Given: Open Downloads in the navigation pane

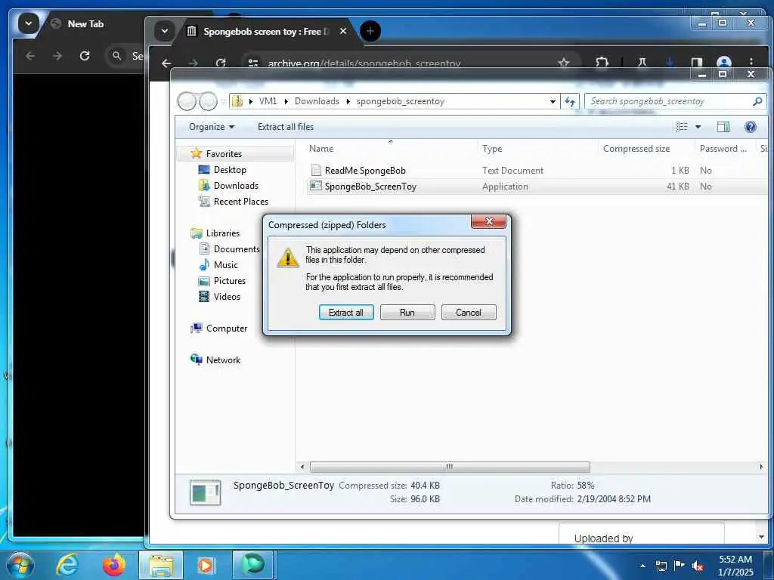Looking at the screenshot, I should click(x=236, y=186).
